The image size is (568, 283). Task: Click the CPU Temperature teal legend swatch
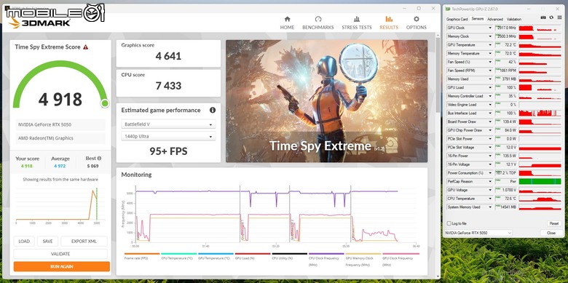pos(178,254)
